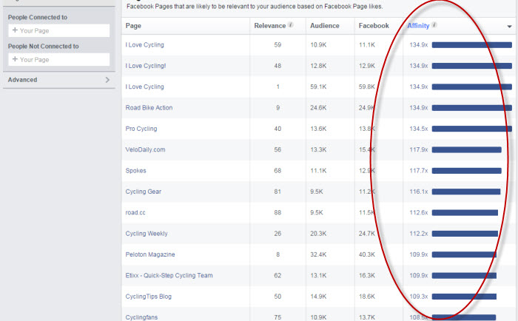Viewport: 518px width, 321px height.
Task: Open the I Love Cycling page with relevance 59
Action: pos(144,45)
